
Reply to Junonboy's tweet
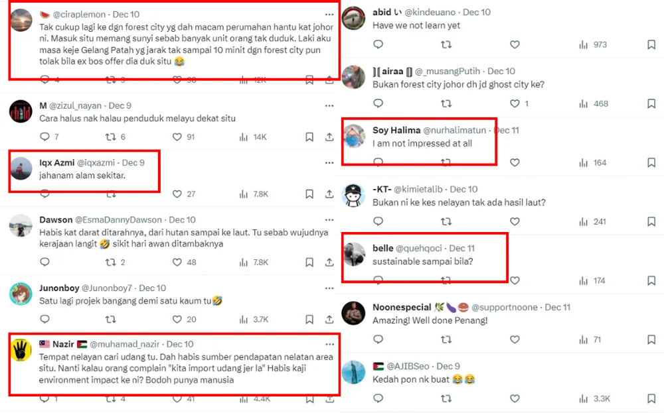click(44, 319)
